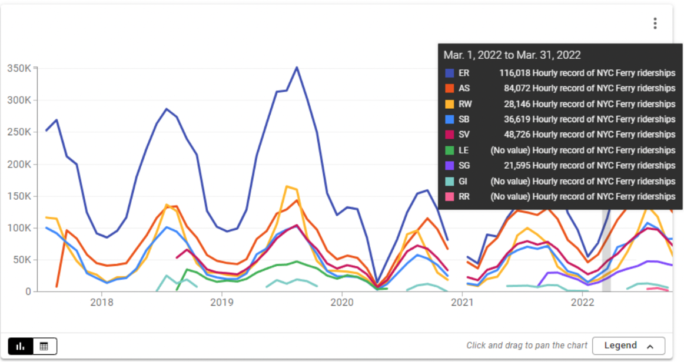Screen dimensions: 684x362
Task: Click the 350K y-axis label
Action: [x=19, y=68]
